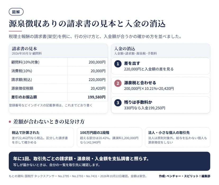
Task: Click the headline 源泉徴収ありの請求書の見本と入金の消込
Action: (87, 23)
